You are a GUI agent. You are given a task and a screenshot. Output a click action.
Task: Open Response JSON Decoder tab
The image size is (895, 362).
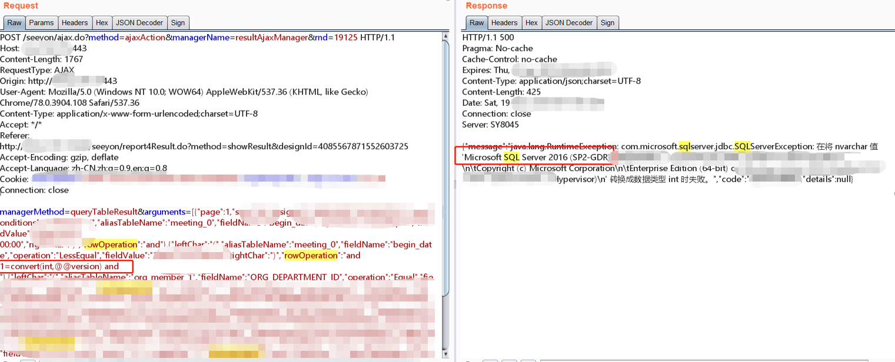pos(569,23)
